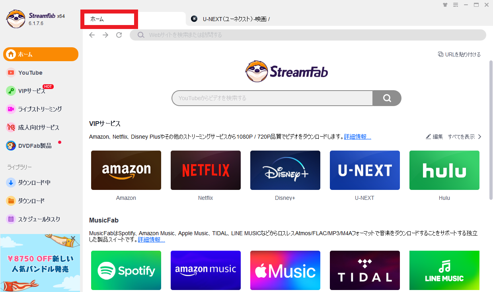This screenshot has height=292, width=493.
Task: Open the Apple Music tile
Action: [x=285, y=270]
